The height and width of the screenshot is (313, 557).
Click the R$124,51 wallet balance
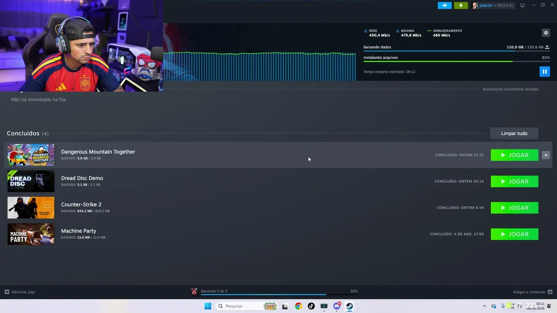[x=505, y=6]
